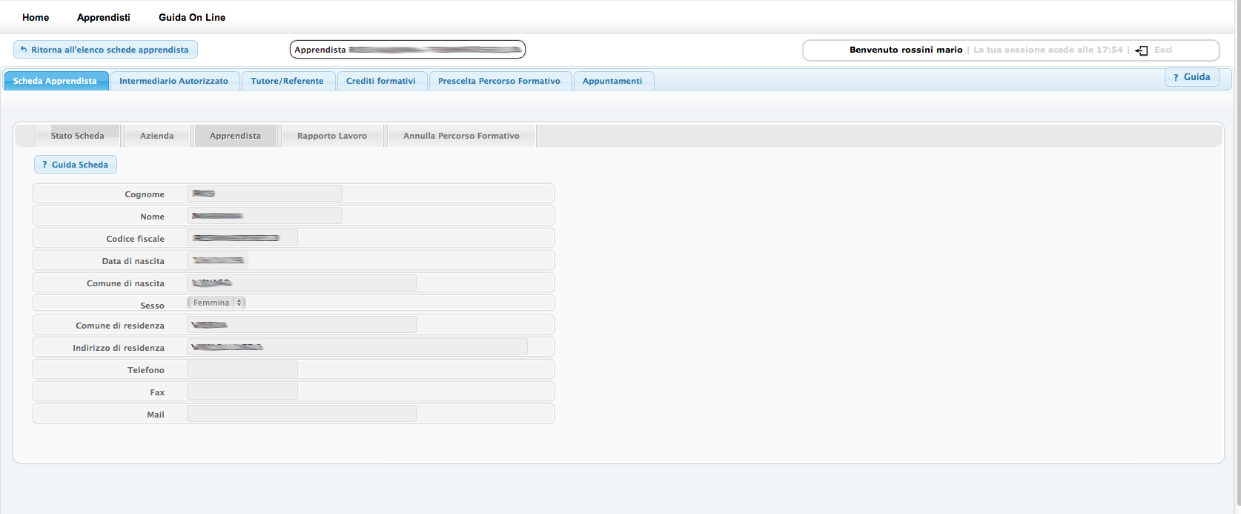Open the Rapporto Lavoro sub-tab
Image resolution: width=1241 pixels, height=514 pixels.
[x=331, y=136]
